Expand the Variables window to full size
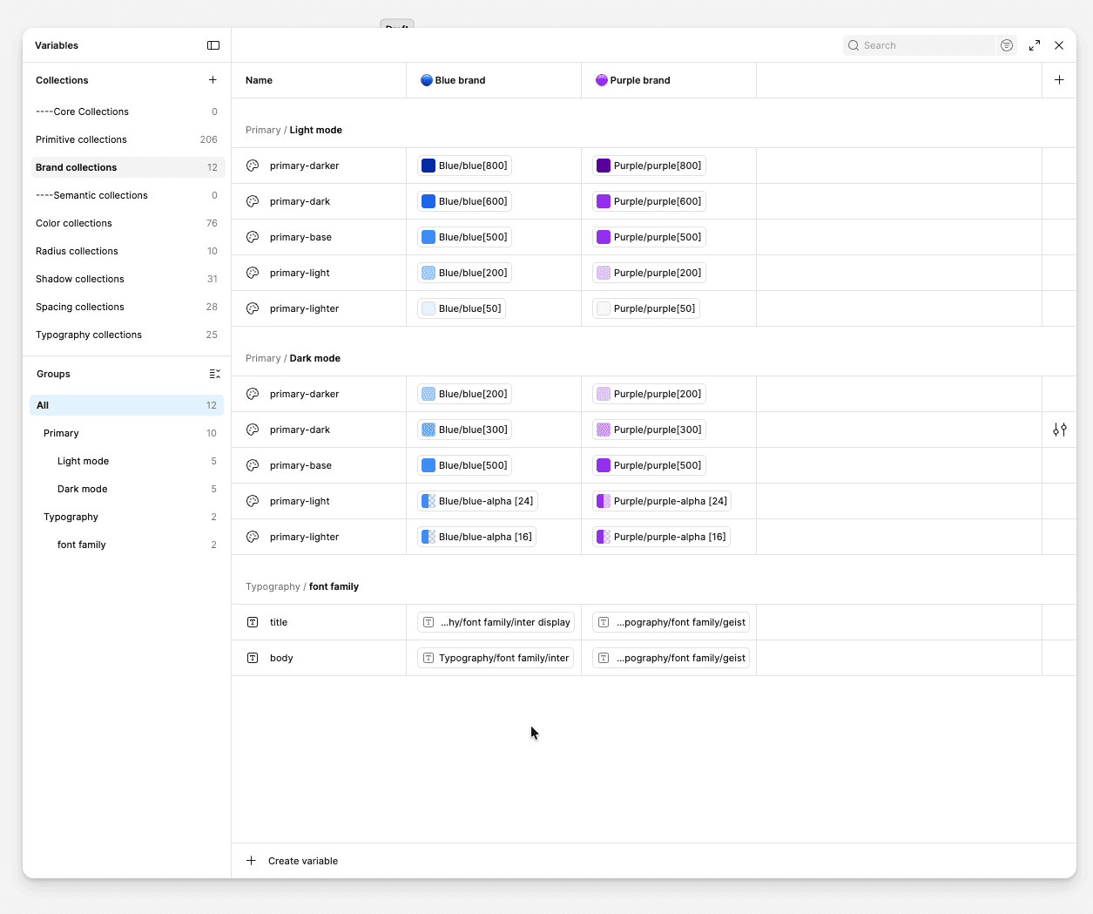This screenshot has height=914, width=1093. [1035, 45]
